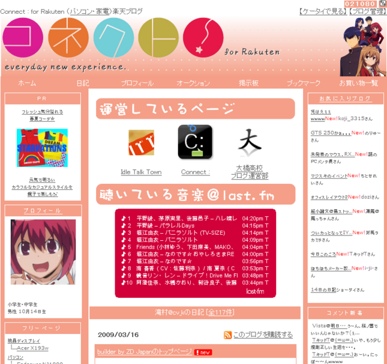Open the 14日の日記 blog entry
Image resolution: width=387 pixels, height=364 pixels.
coord(323,290)
